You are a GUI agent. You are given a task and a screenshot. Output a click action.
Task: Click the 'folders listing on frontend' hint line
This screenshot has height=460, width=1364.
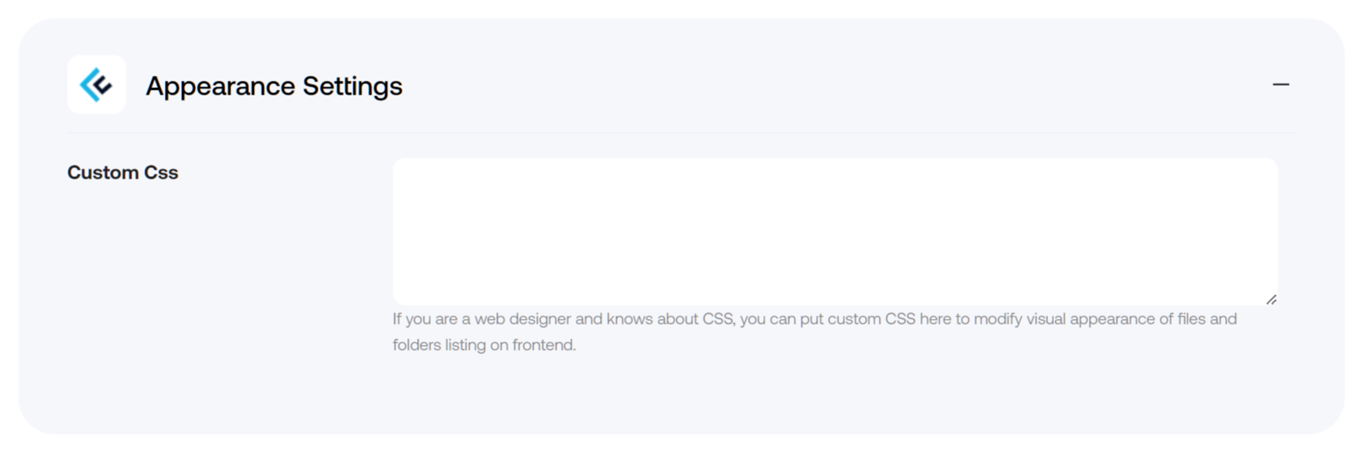click(484, 345)
